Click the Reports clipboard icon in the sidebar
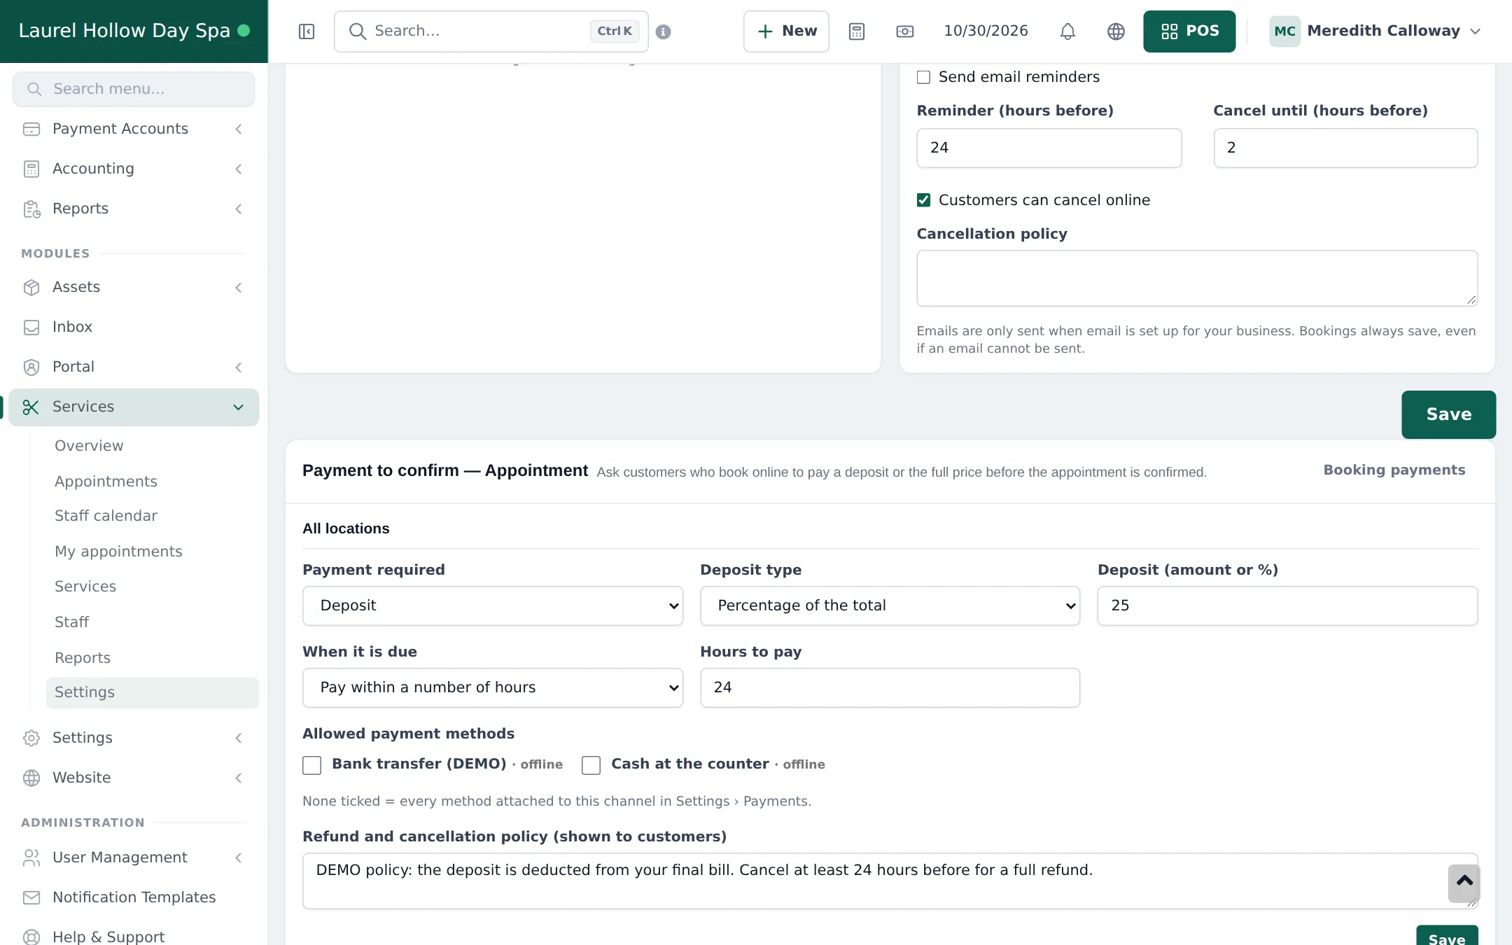 coord(31,209)
